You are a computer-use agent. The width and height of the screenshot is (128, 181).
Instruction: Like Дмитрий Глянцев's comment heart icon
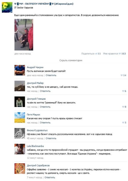coord(123,107)
